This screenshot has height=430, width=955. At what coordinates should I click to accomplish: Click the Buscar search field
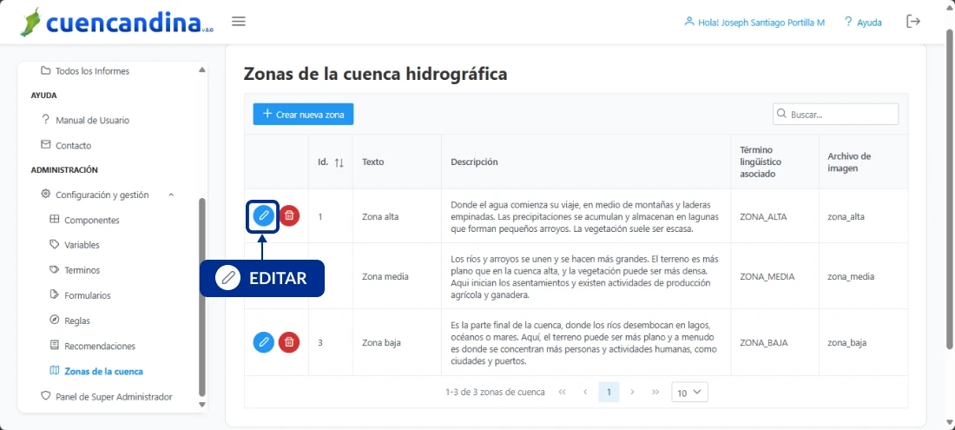(840, 114)
